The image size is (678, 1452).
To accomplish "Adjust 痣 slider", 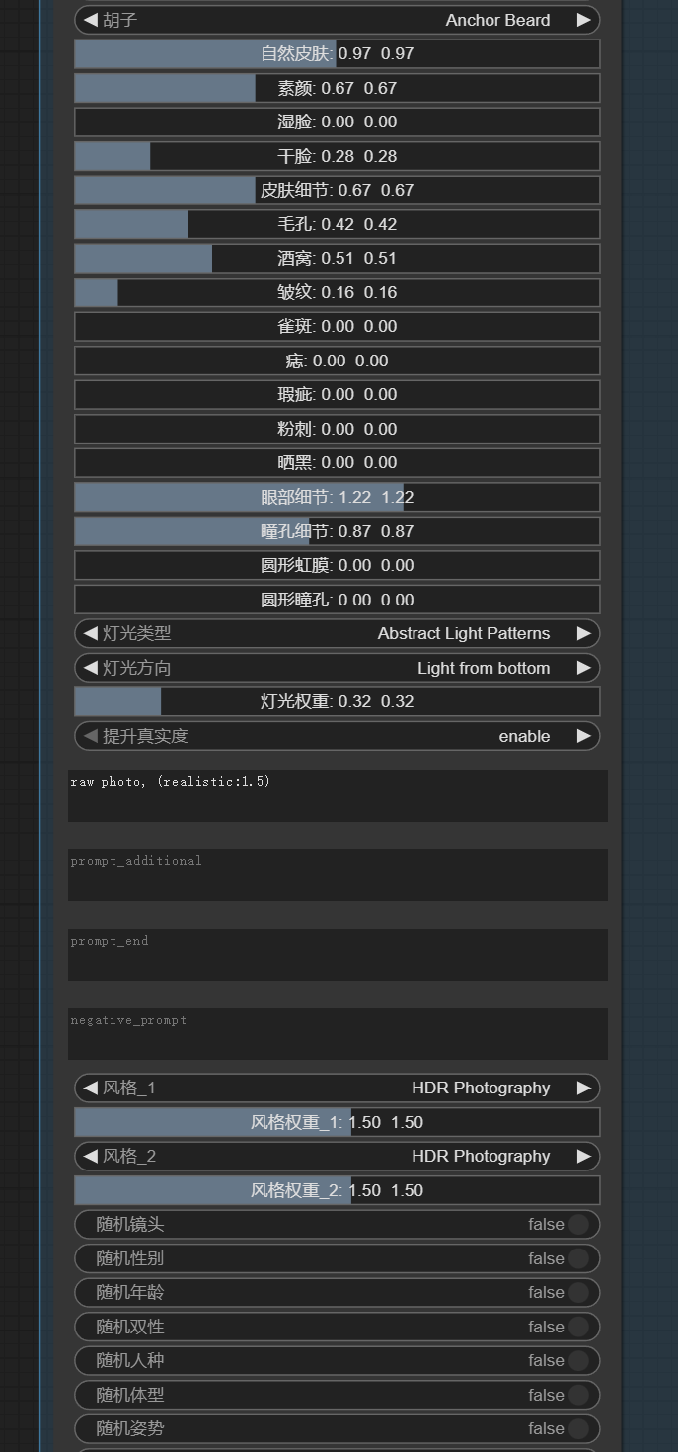I will [338, 361].
